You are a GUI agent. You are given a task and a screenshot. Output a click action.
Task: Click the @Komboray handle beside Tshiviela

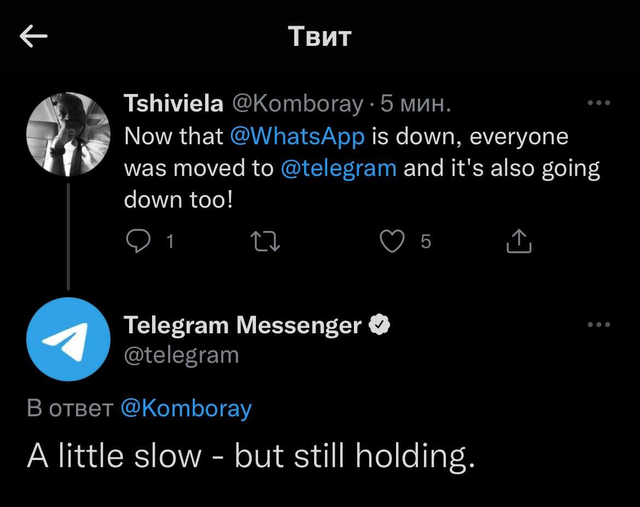298,103
